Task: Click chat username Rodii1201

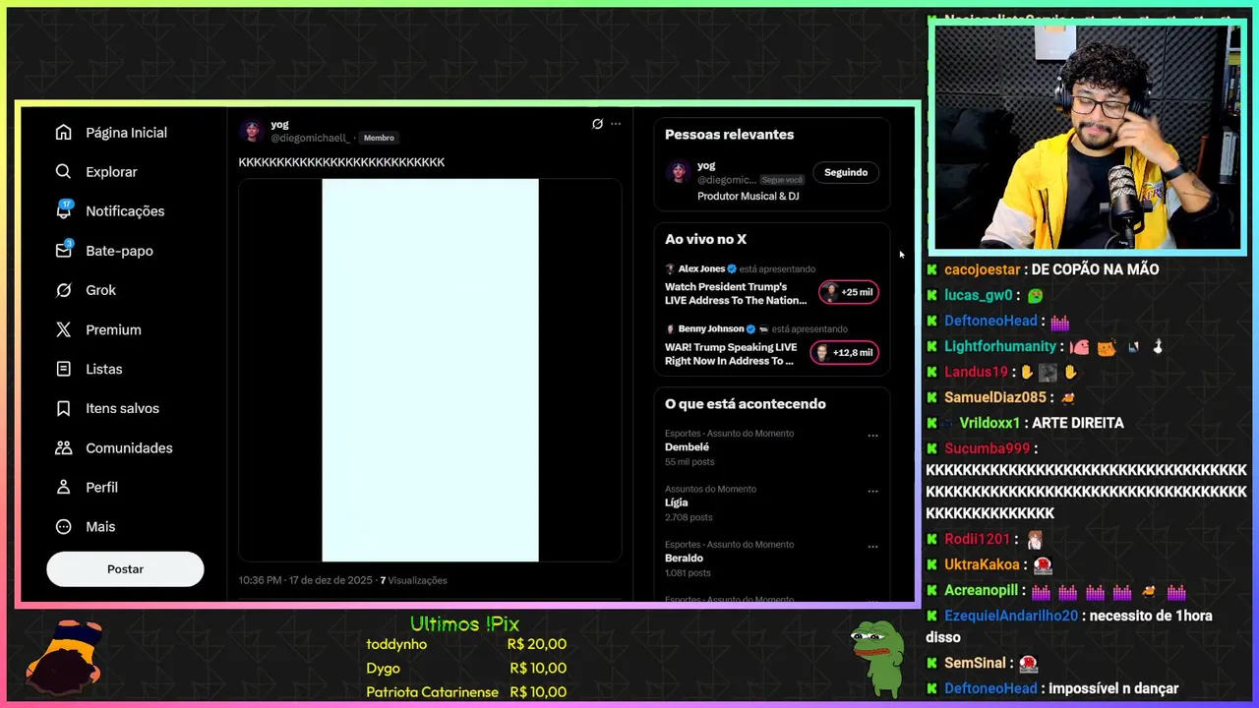Action: click(977, 539)
